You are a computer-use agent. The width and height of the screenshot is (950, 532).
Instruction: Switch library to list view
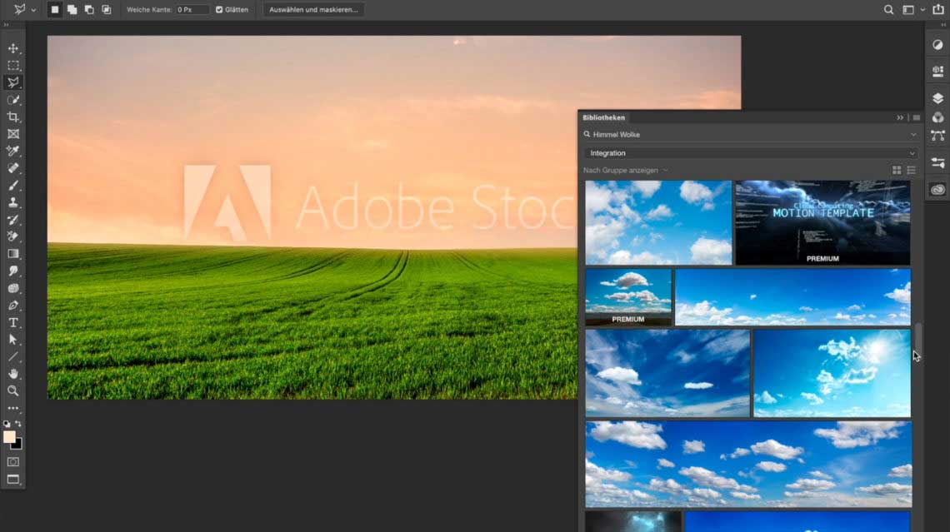click(x=911, y=171)
